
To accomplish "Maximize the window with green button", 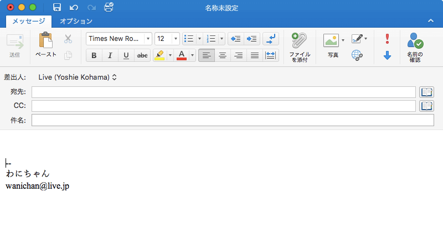I will (33, 7).
